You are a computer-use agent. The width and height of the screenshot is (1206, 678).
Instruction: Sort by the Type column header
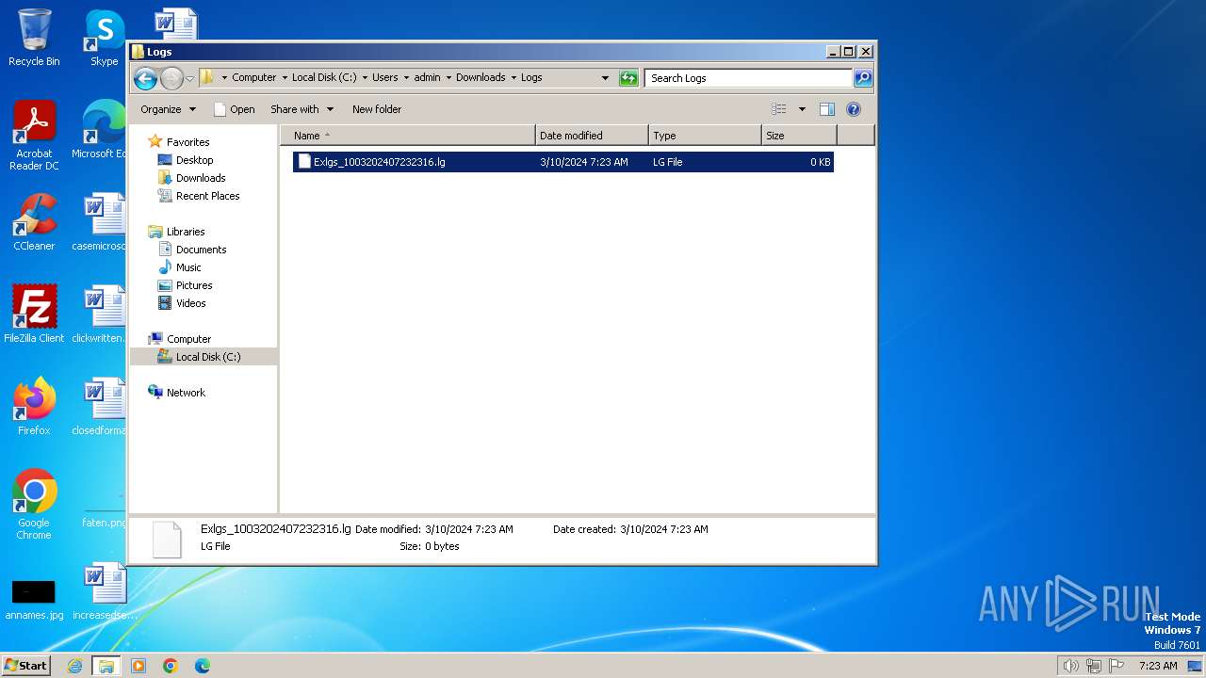705,136
